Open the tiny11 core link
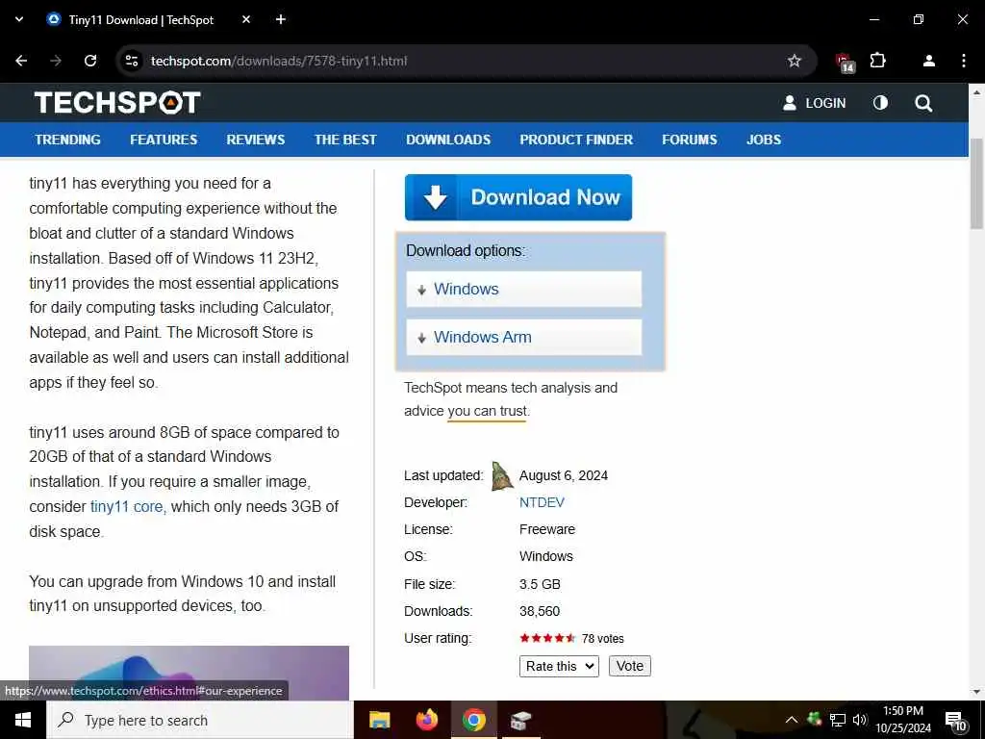Screen dimensions: 985x739 click(128, 506)
